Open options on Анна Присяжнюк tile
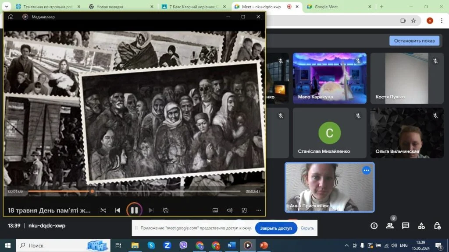 click(366, 170)
